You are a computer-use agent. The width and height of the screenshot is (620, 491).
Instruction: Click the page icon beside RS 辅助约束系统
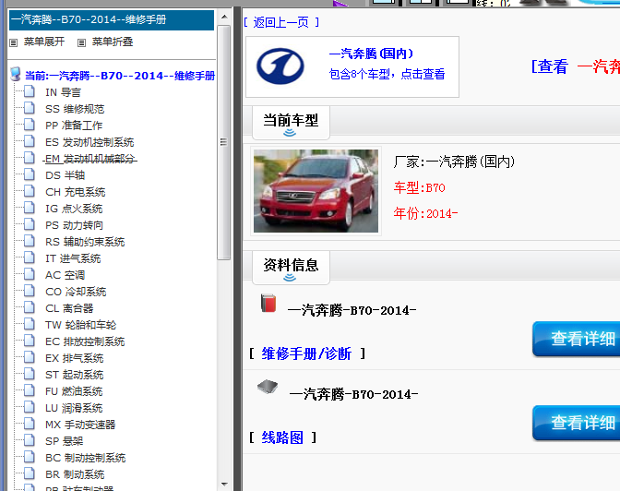coord(30,241)
